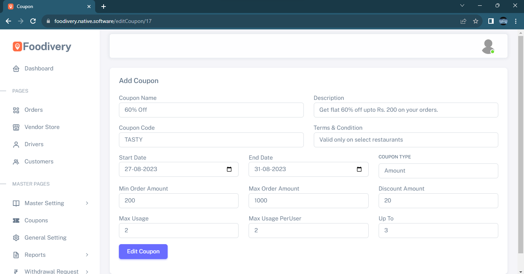Click the Coupons ticket icon
524x274 pixels.
point(16,221)
